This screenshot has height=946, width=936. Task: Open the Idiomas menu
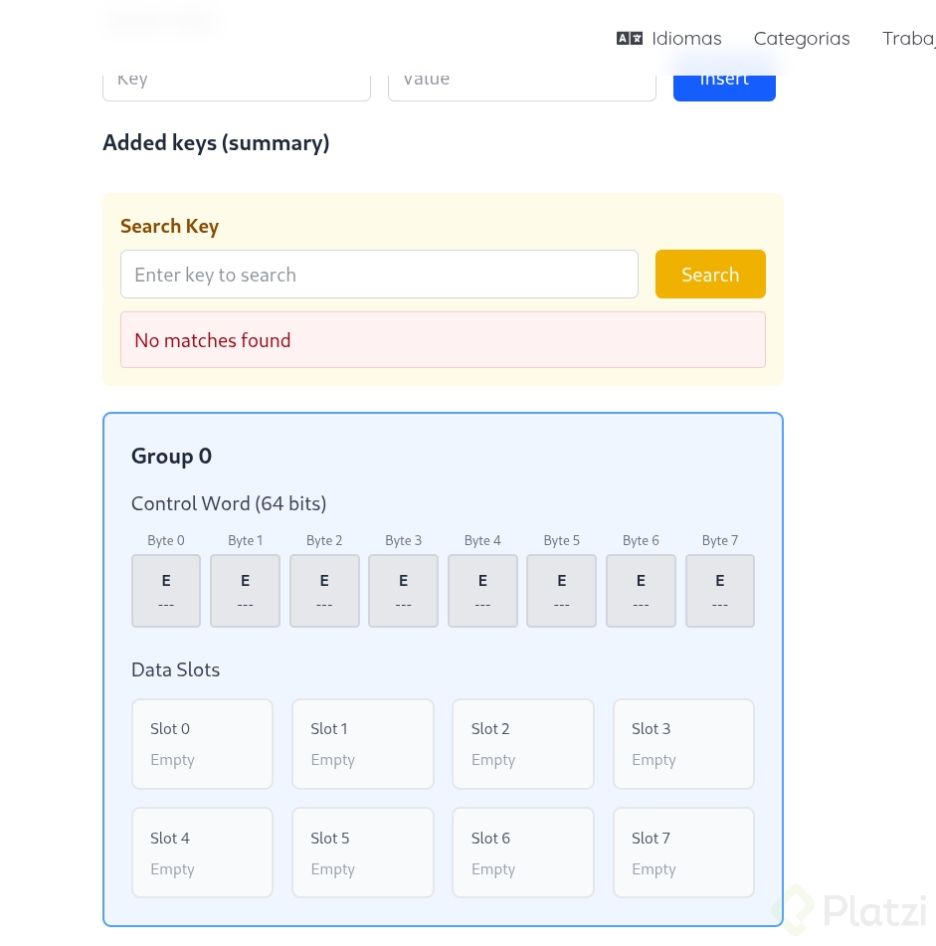point(686,39)
